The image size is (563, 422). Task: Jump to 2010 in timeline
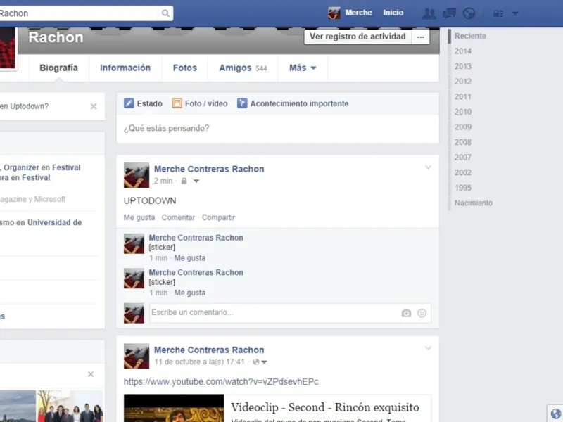click(x=462, y=112)
